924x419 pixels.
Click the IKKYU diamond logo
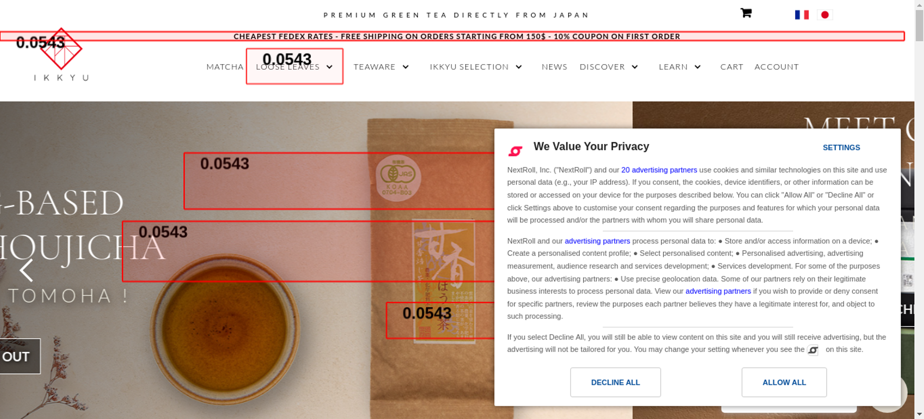[x=61, y=49]
